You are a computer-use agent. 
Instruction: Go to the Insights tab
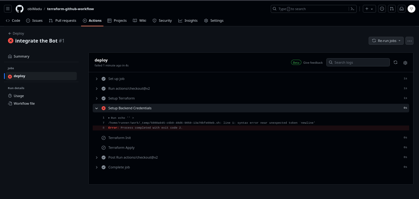188,21
